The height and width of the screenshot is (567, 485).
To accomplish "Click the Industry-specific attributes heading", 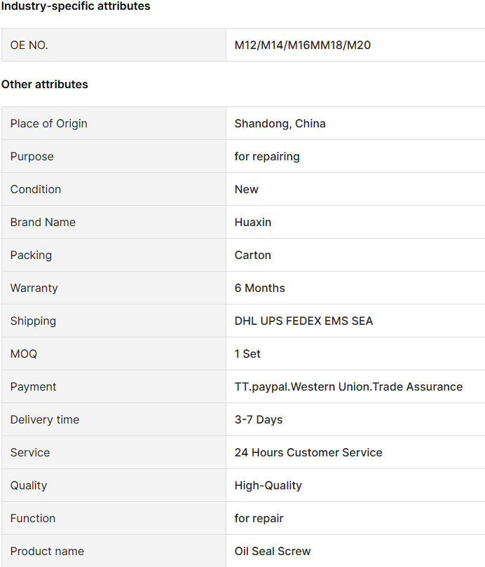I will click(x=76, y=6).
